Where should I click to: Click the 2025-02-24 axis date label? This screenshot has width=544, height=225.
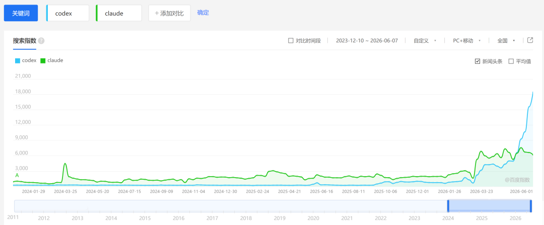[257, 191]
